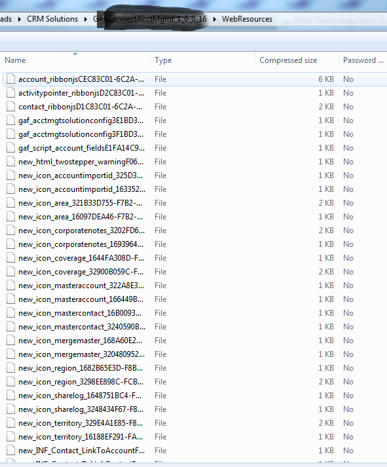387x467 pixels.
Task: Open the WebResources breadcrumb segment
Action: tap(247, 19)
